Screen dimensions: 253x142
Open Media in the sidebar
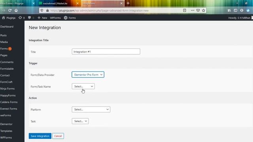pos(4,42)
